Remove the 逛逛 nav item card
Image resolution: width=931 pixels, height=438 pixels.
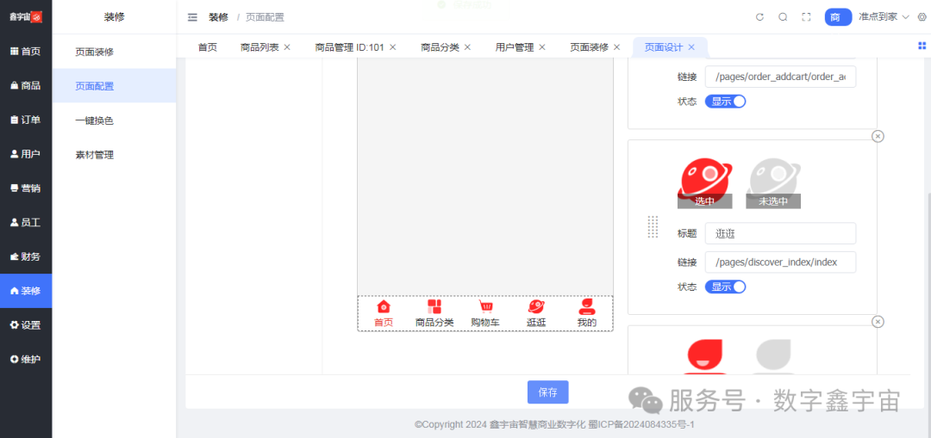(878, 136)
